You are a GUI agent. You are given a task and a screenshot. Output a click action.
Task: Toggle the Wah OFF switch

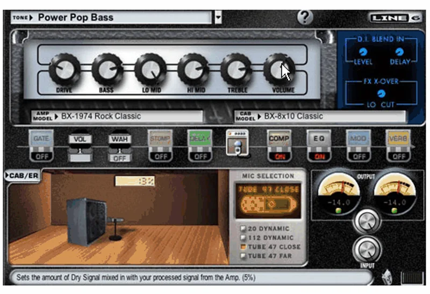click(x=119, y=158)
